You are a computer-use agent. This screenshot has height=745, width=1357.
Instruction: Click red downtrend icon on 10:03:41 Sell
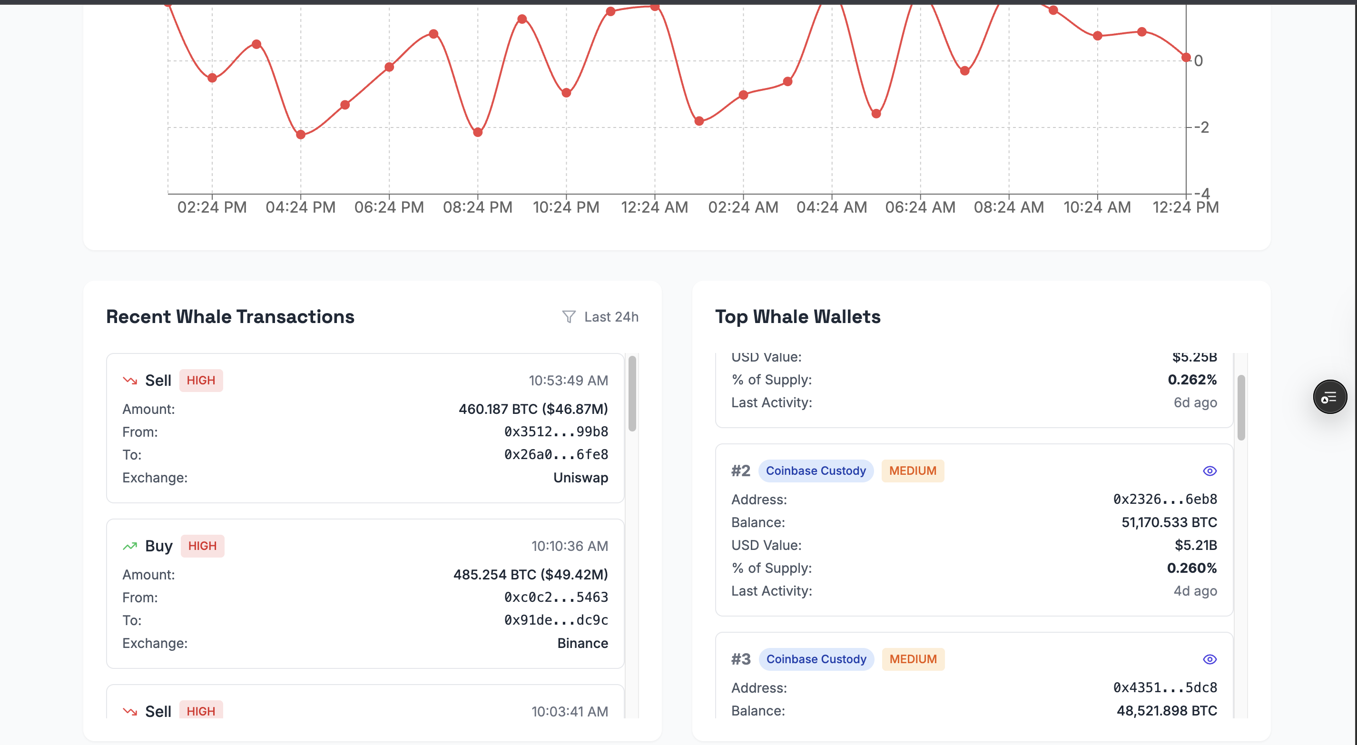point(129,711)
